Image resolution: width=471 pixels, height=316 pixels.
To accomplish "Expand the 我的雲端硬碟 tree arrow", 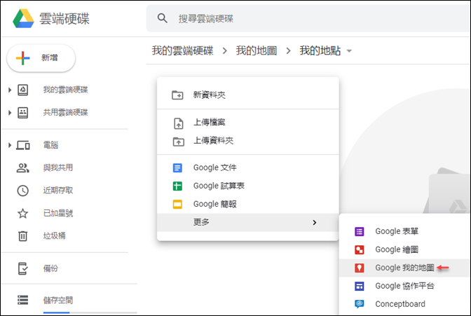I will coord(10,90).
